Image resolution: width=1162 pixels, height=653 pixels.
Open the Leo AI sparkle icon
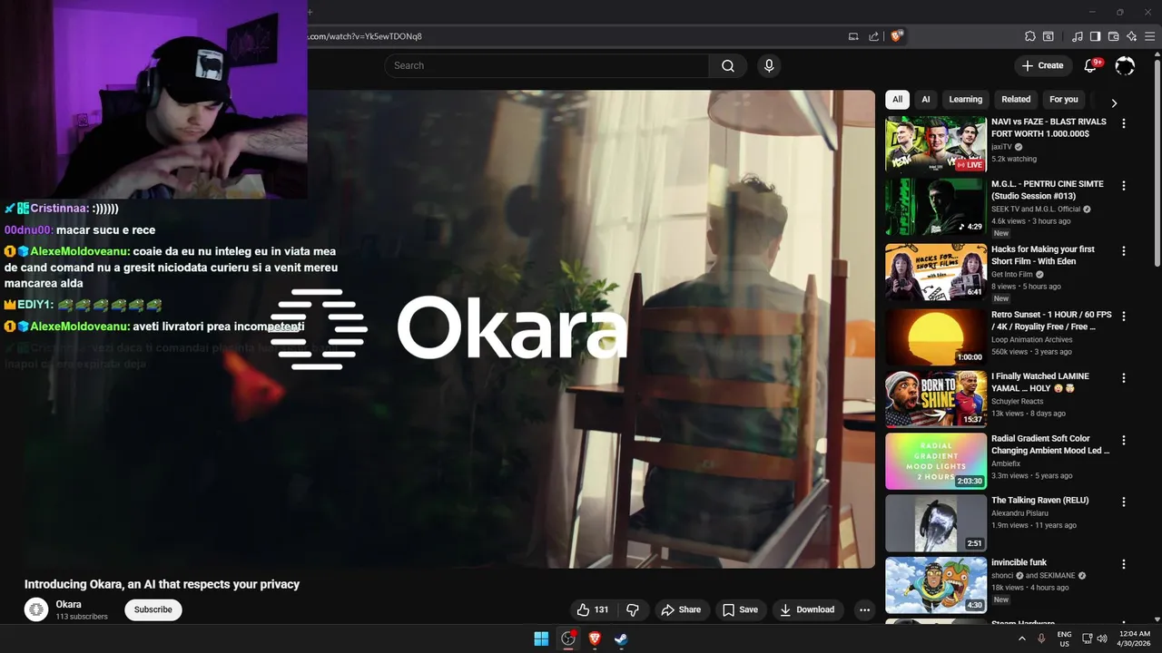click(1131, 36)
